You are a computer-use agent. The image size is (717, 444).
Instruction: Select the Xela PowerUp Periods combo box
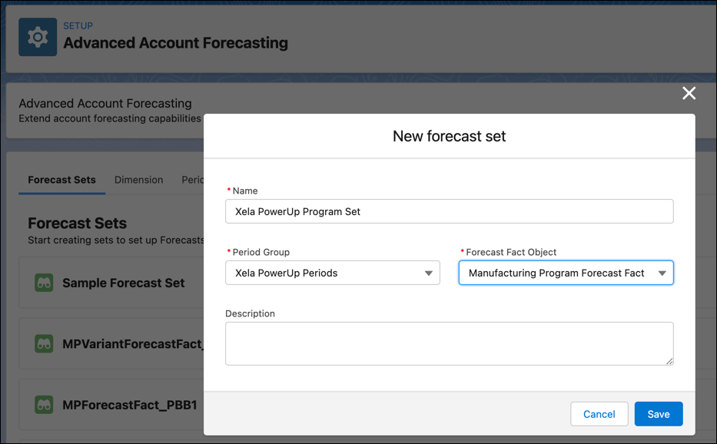(x=333, y=273)
